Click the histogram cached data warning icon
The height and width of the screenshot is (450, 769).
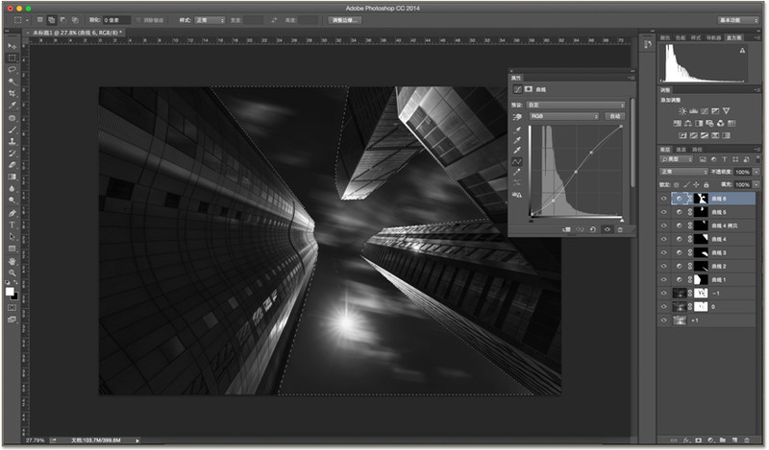(x=742, y=51)
